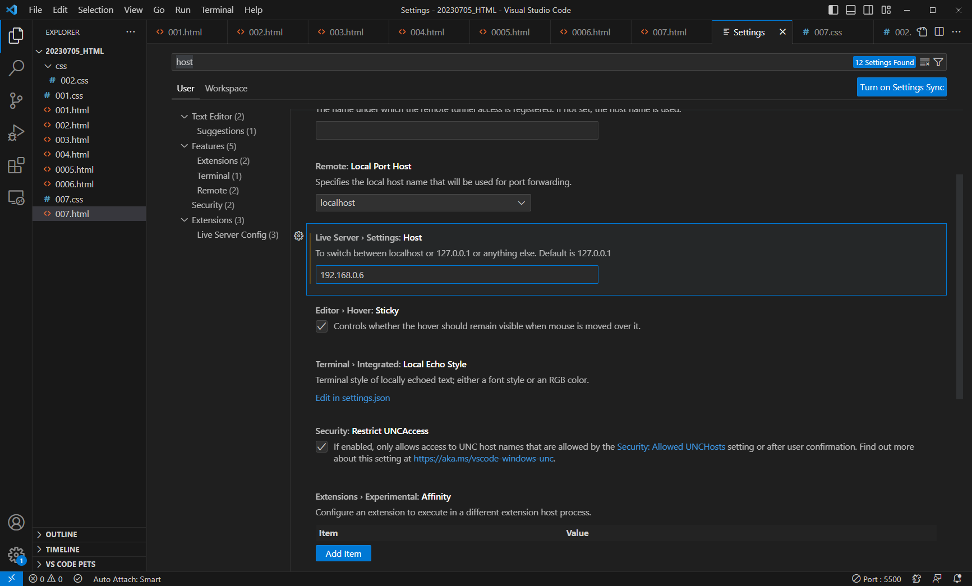Open 0006.html in Explorer
Screen dimensions: 972x586
[x=90, y=184]
